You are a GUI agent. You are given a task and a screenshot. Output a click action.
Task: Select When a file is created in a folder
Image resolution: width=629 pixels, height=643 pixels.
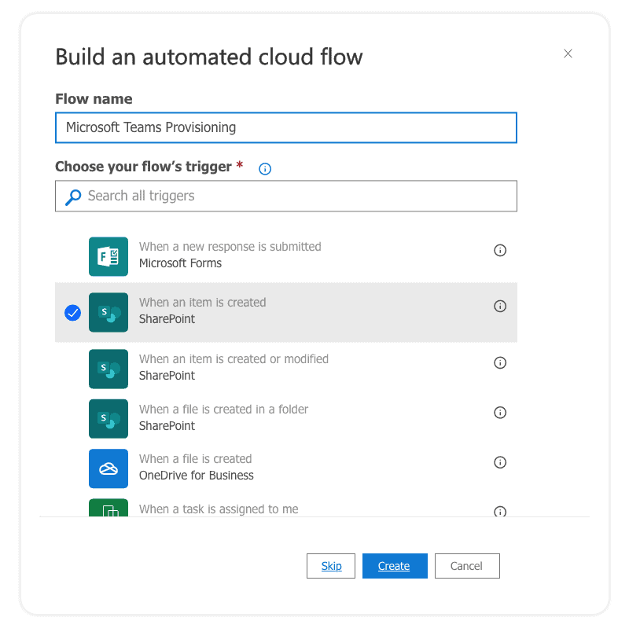pos(286,418)
